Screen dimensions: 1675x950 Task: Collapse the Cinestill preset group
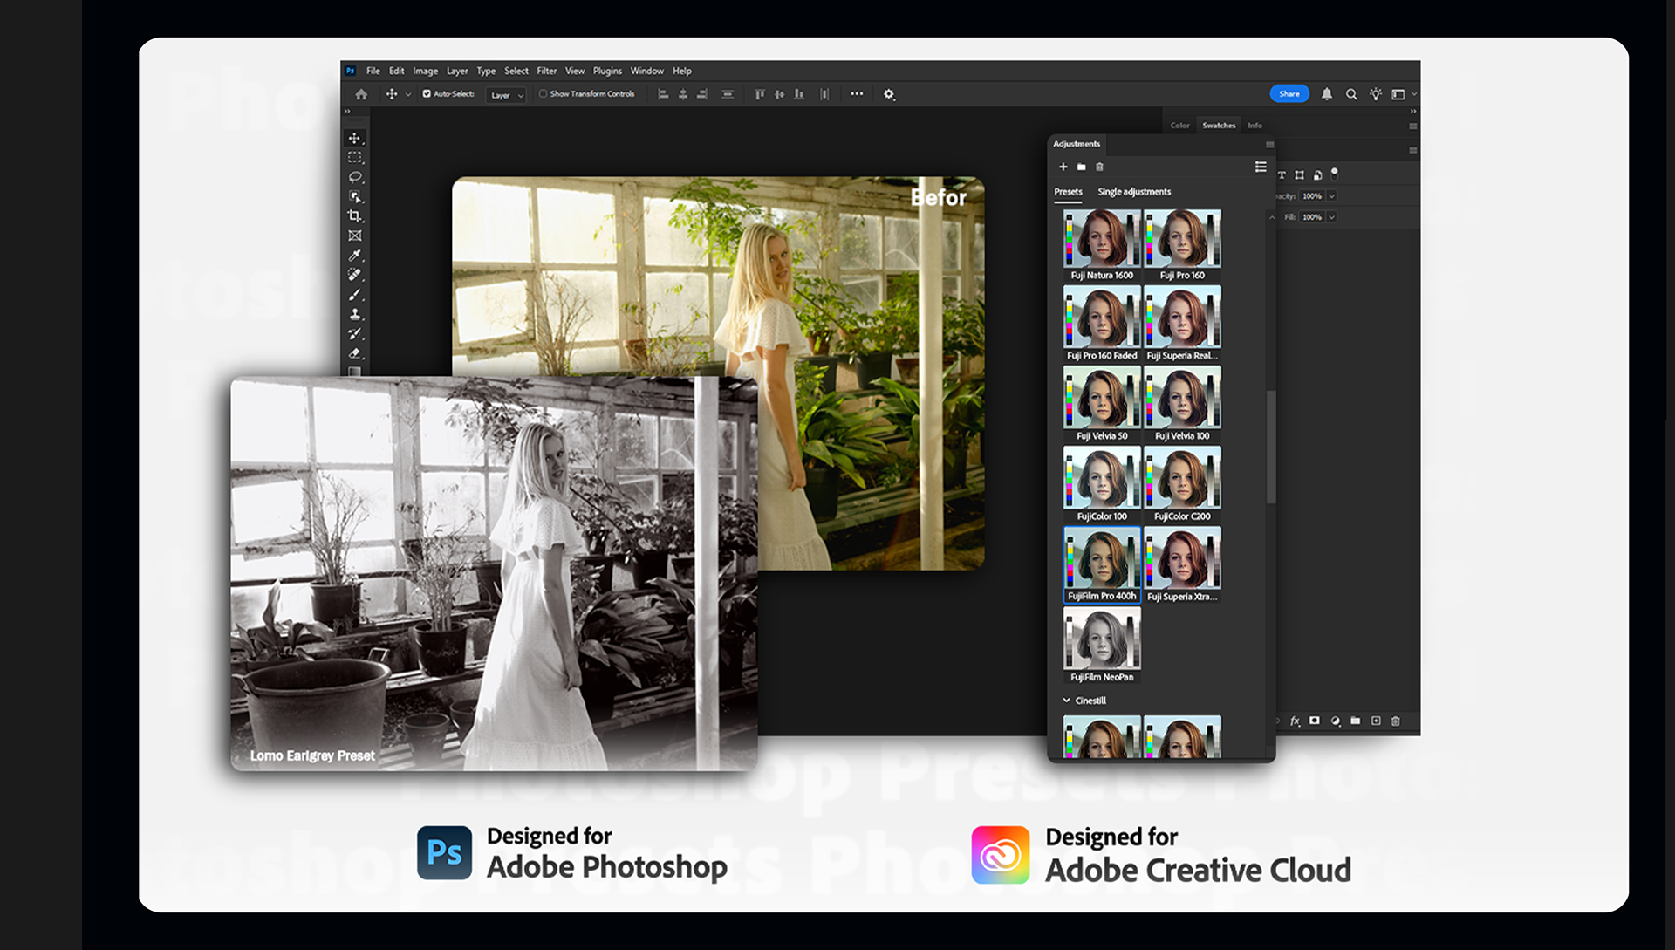[1066, 701]
